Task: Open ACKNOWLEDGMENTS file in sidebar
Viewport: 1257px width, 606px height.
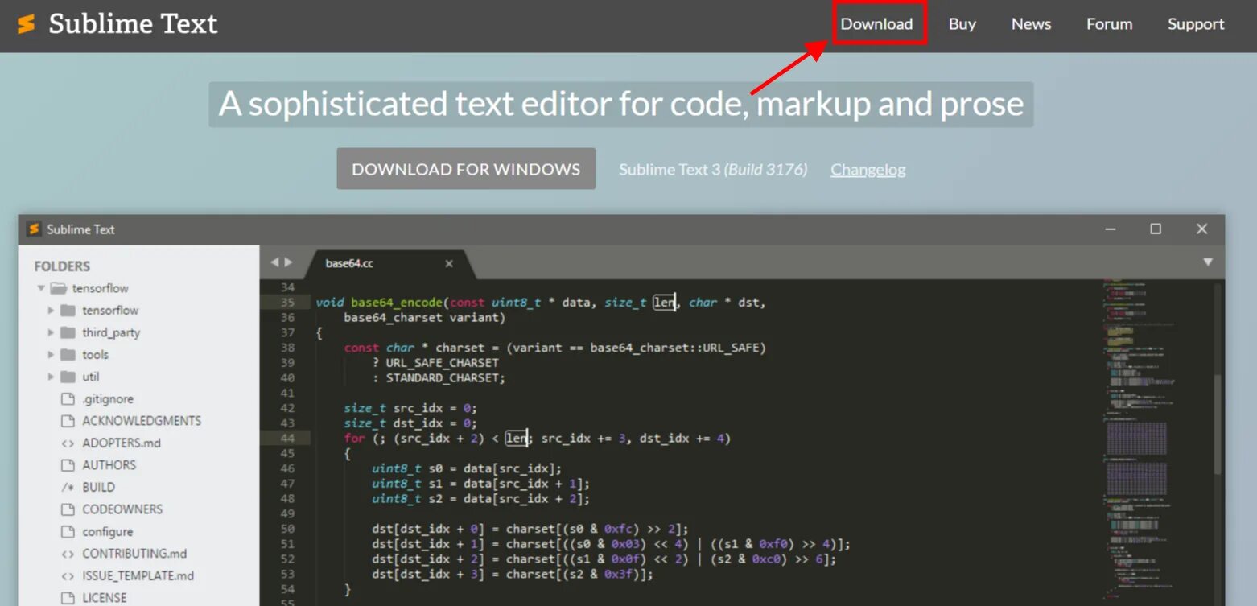Action: [x=142, y=421]
